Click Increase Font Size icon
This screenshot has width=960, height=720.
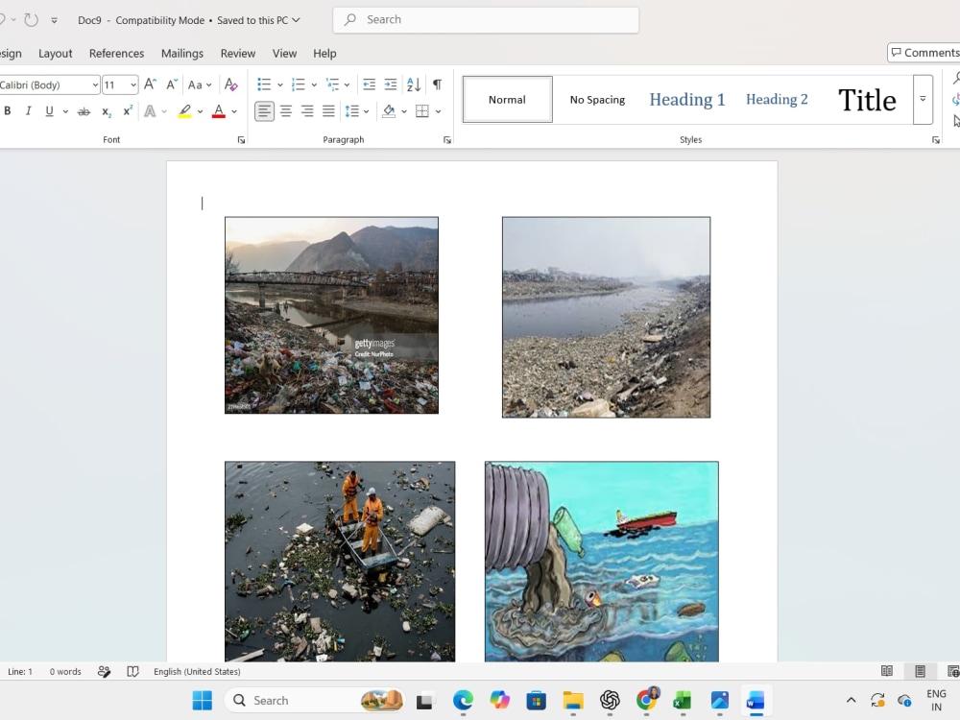pyautogui.click(x=150, y=84)
